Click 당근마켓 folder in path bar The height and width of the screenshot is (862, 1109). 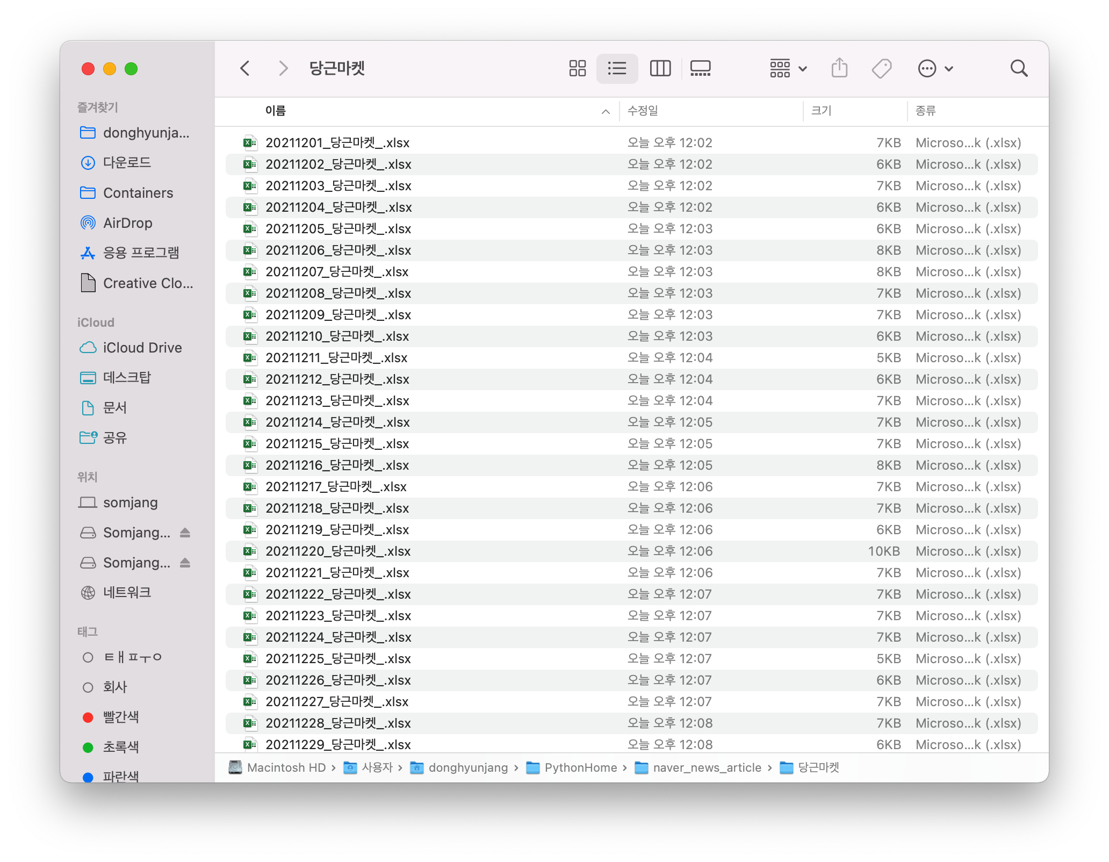[809, 767]
